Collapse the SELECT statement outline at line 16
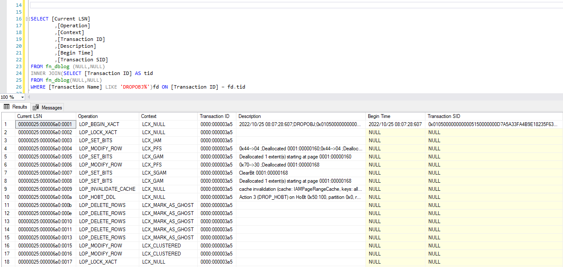The height and width of the screenshot is (267, 563). point(28,19)
